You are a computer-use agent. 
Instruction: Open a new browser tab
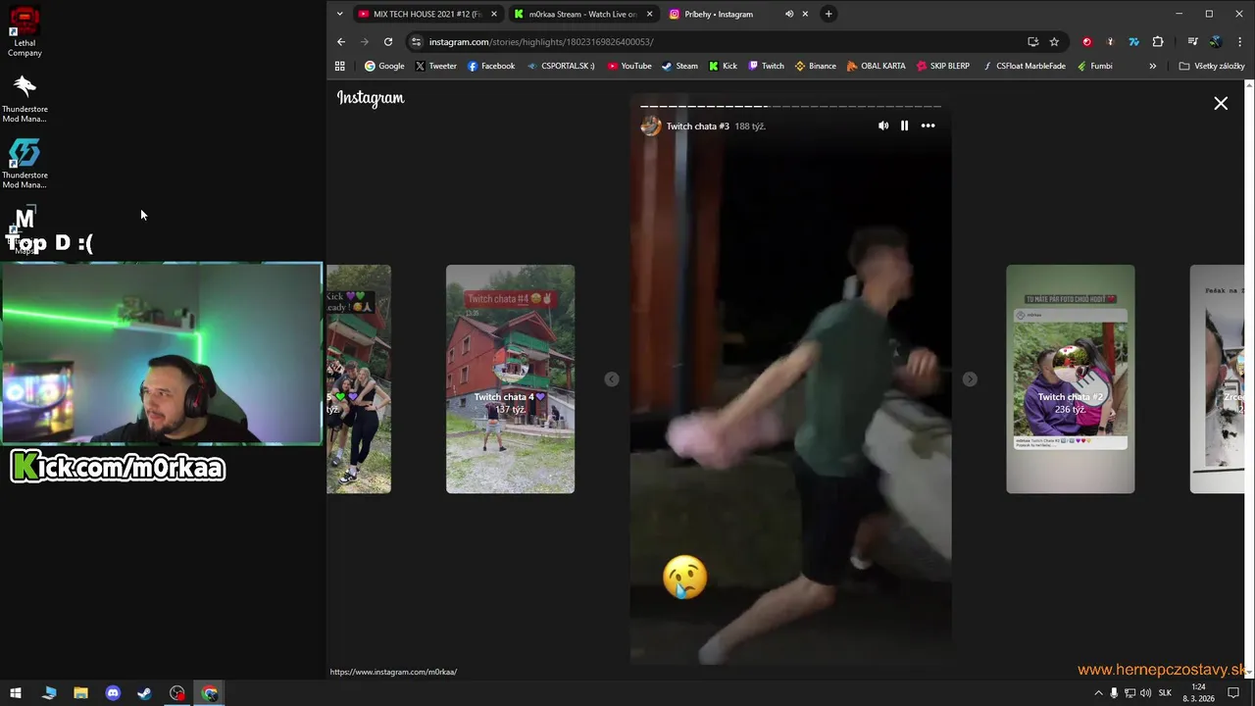[828, 14]
